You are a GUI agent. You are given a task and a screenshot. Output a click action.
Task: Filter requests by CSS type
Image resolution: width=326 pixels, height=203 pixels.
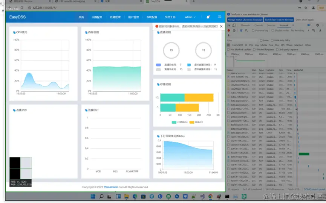251,45
